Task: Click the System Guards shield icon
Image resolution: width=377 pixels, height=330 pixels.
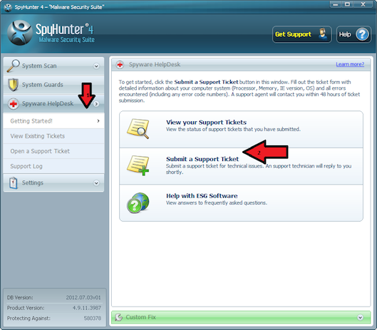Action: tap(13, 85)
